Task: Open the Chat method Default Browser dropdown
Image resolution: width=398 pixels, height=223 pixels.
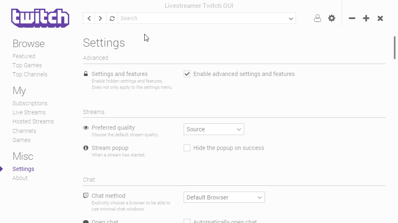Action: 224,197
